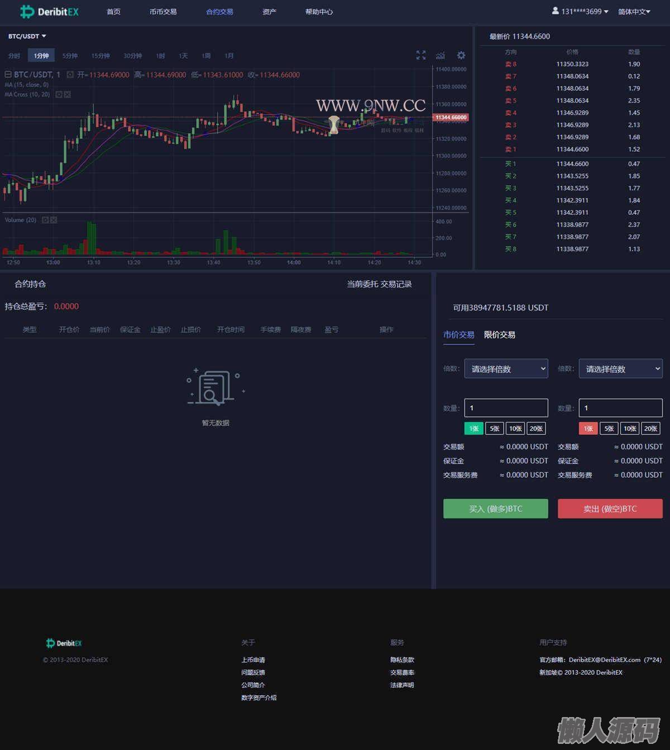The width and height of the screenshot is (670, 750).
Task: Toggle chart fullscreen mode icon
Action: (421, 55)
